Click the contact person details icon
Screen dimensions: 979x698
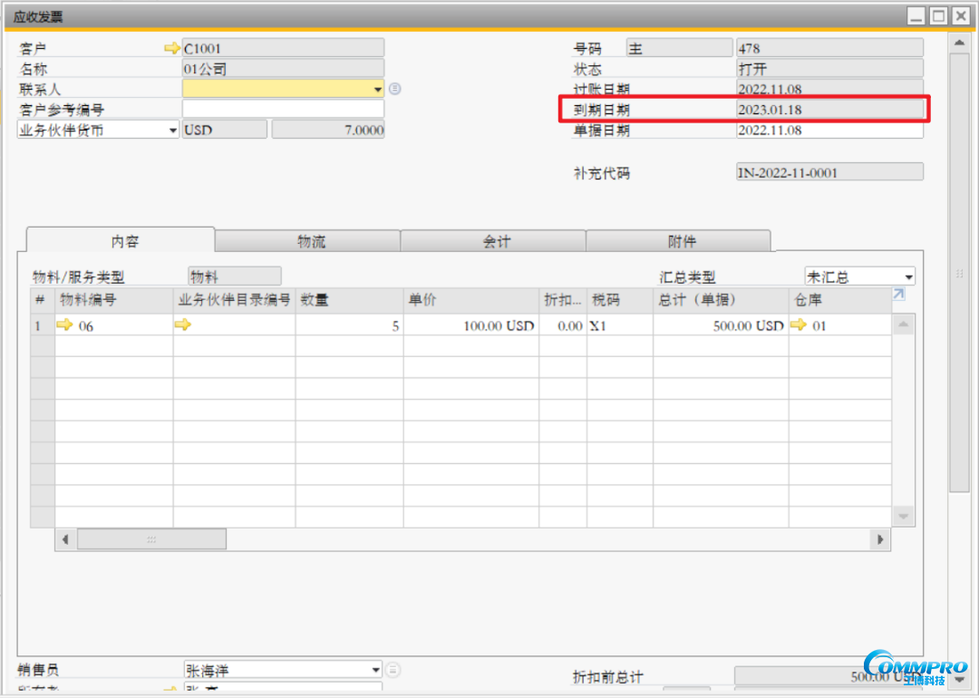pos(394,89)
